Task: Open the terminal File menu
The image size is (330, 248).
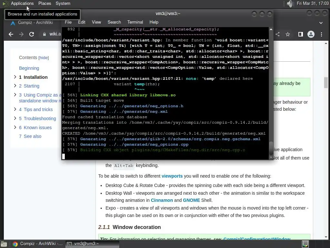Action: coord(68,22)
